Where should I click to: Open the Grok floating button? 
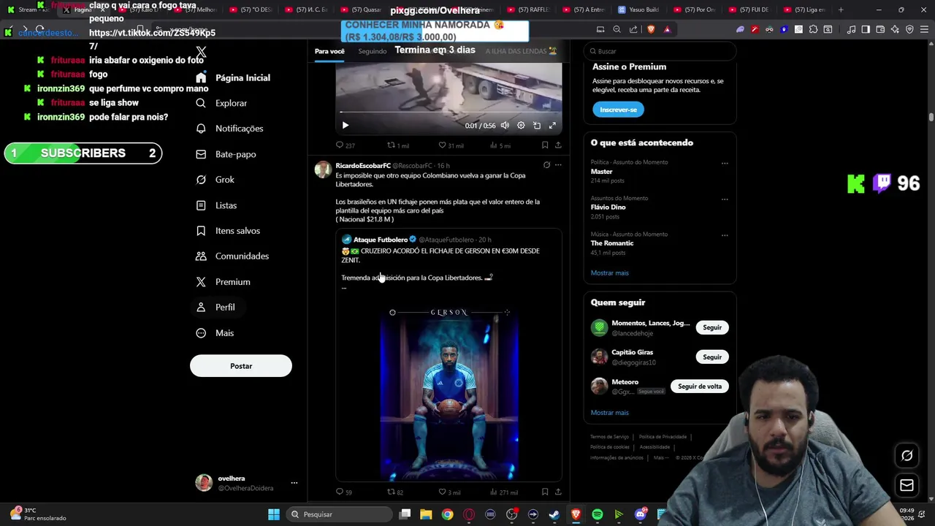coord(907,456)
